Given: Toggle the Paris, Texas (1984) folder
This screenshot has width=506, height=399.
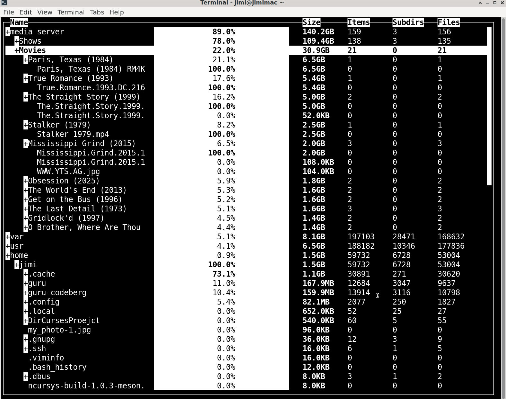Looking at the screenshot, I should pos(26,60).
